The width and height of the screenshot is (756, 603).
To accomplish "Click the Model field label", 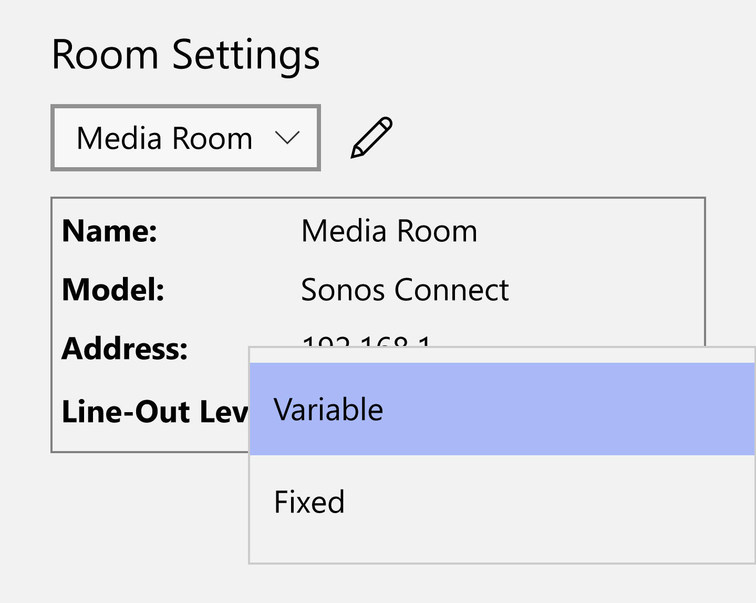I will point(113,289).
